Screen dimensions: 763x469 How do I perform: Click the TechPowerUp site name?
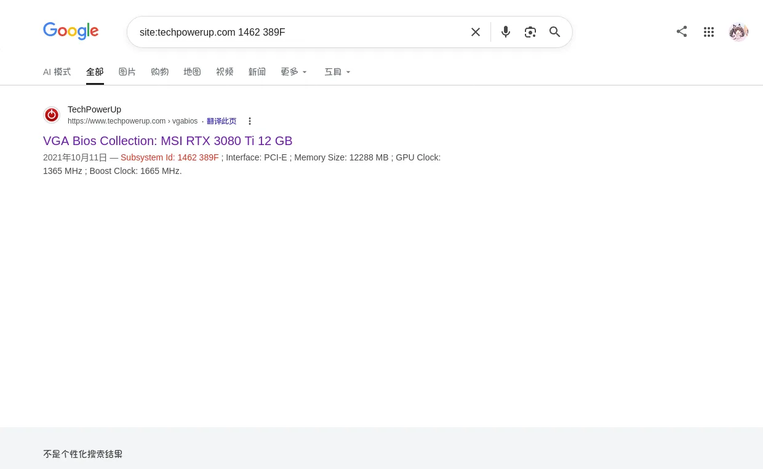pos(94,109)
